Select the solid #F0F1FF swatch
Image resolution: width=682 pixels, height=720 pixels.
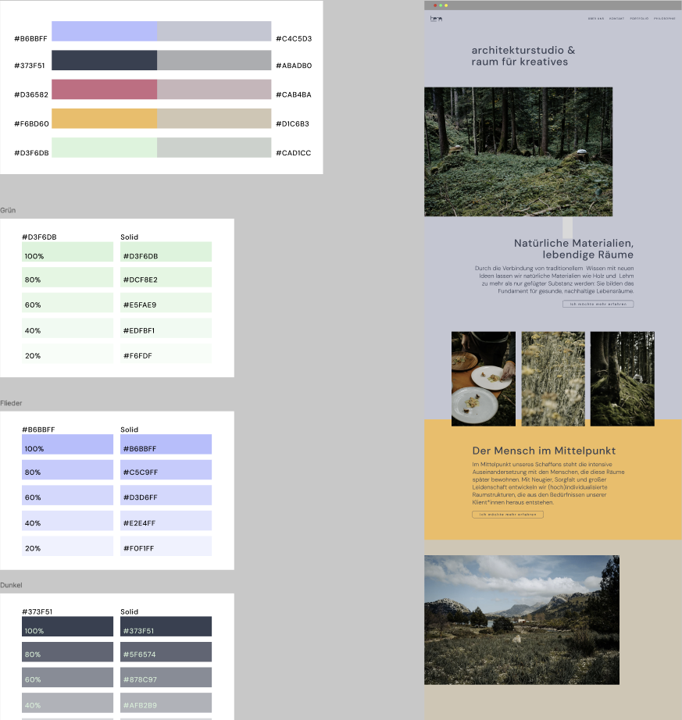[x=166, y=546]
